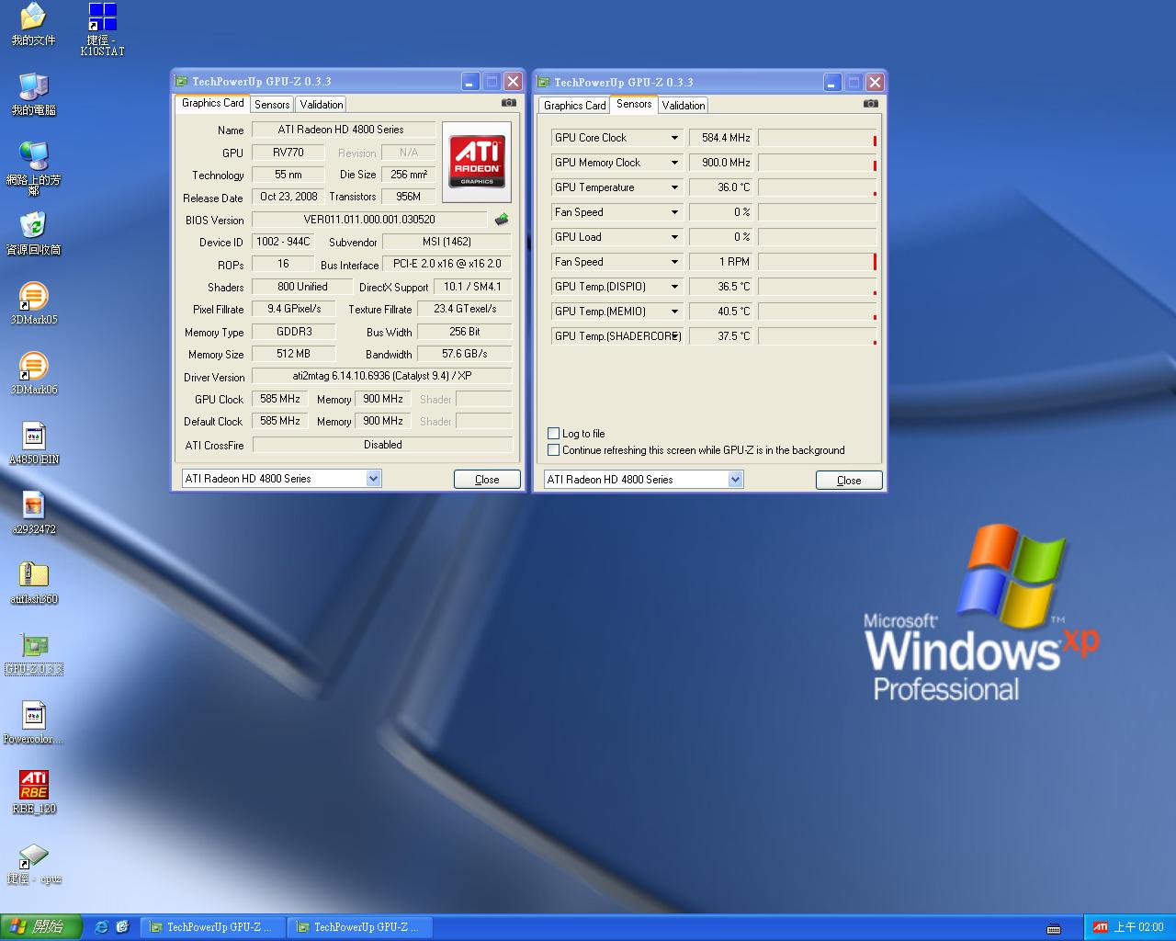Expand the GPU Load sensor dropdown
1176x941 pixels.
(674, 237)
